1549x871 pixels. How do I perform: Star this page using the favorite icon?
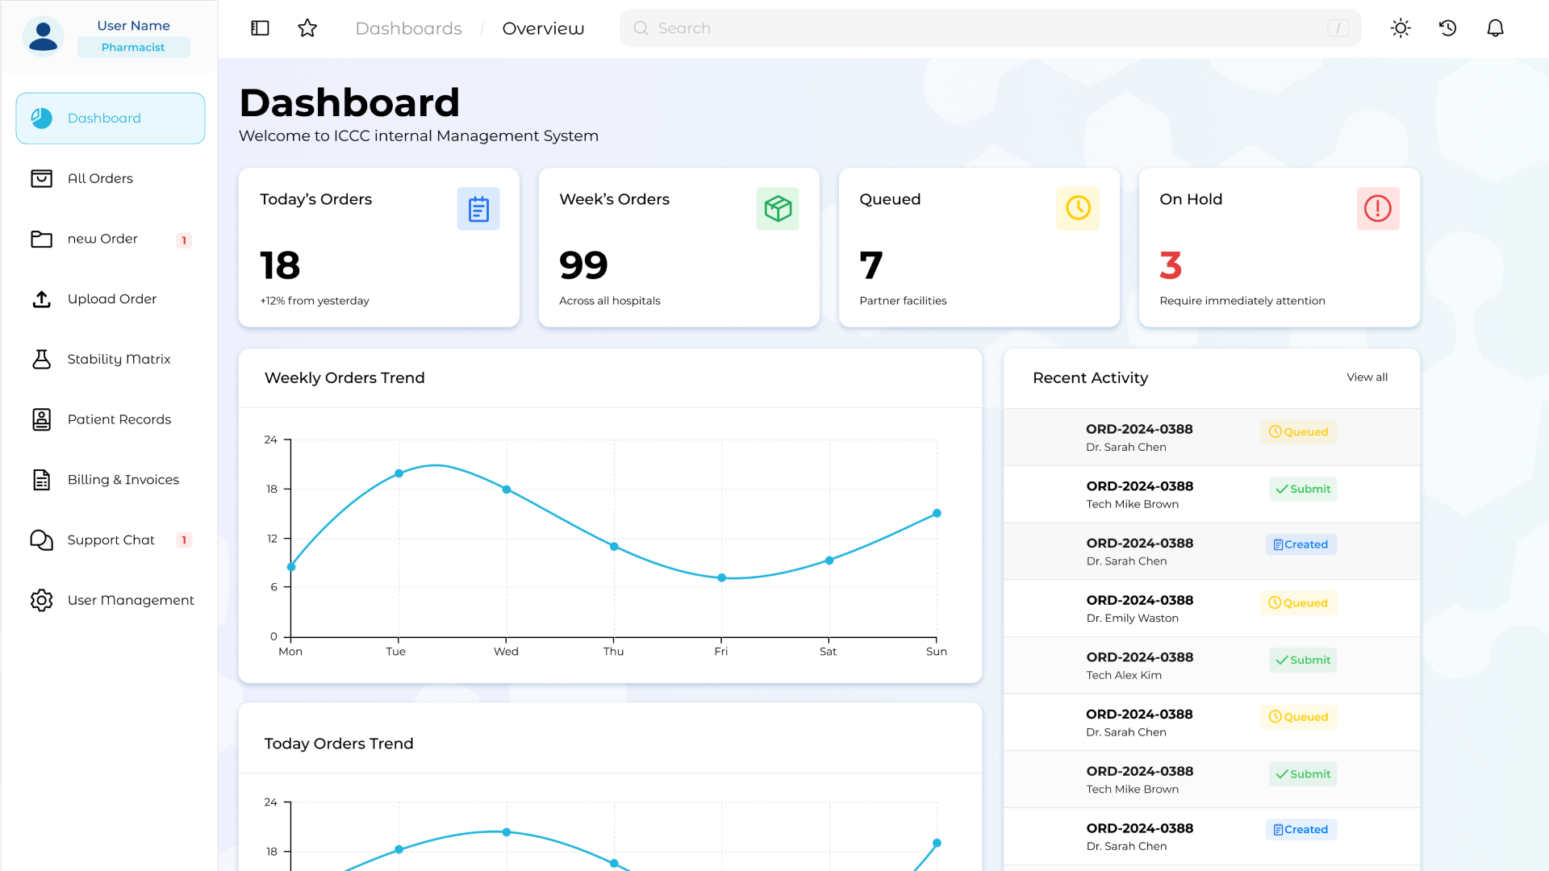tap(307, 27)
